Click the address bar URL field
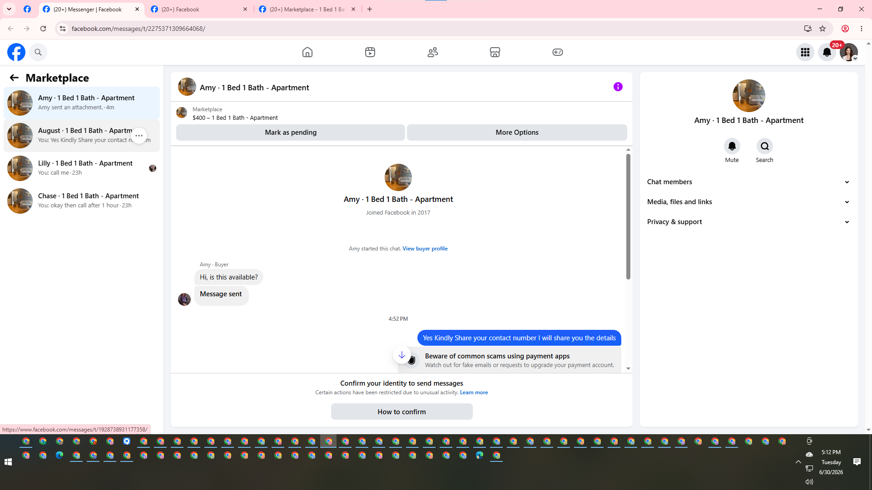 (431, 29)
